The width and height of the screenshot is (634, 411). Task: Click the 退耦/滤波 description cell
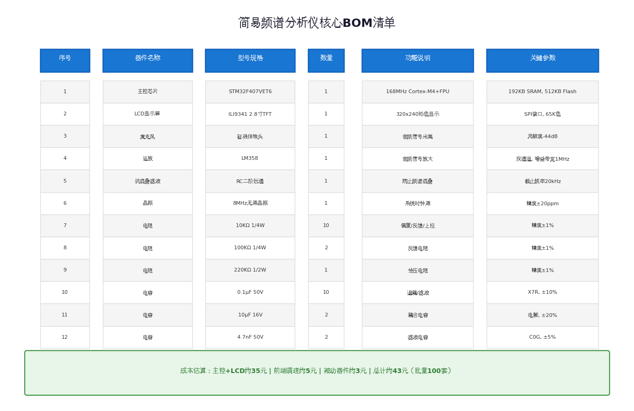(x=418, y=292)
